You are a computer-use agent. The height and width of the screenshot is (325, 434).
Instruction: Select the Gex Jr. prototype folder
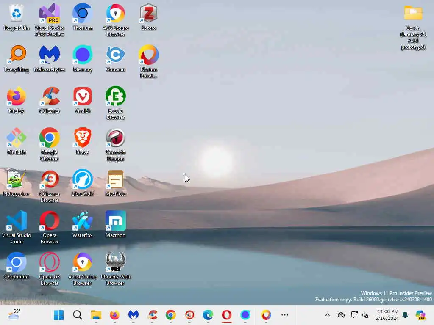413,27
